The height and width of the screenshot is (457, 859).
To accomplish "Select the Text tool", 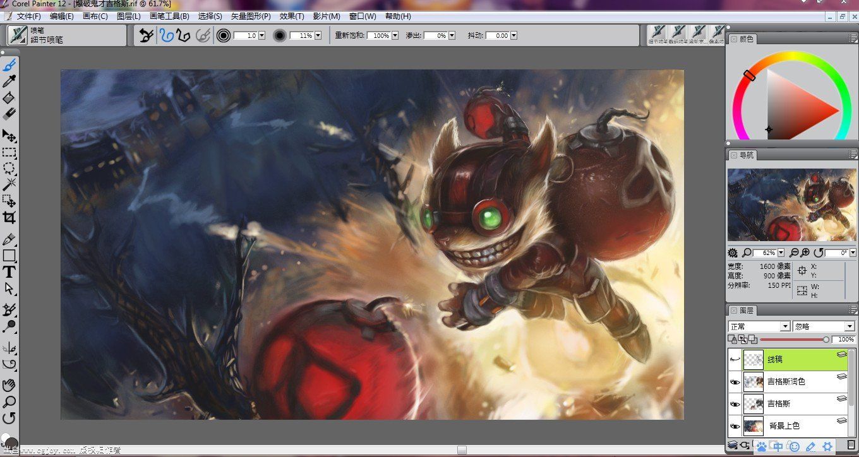I will pos(9,272).
